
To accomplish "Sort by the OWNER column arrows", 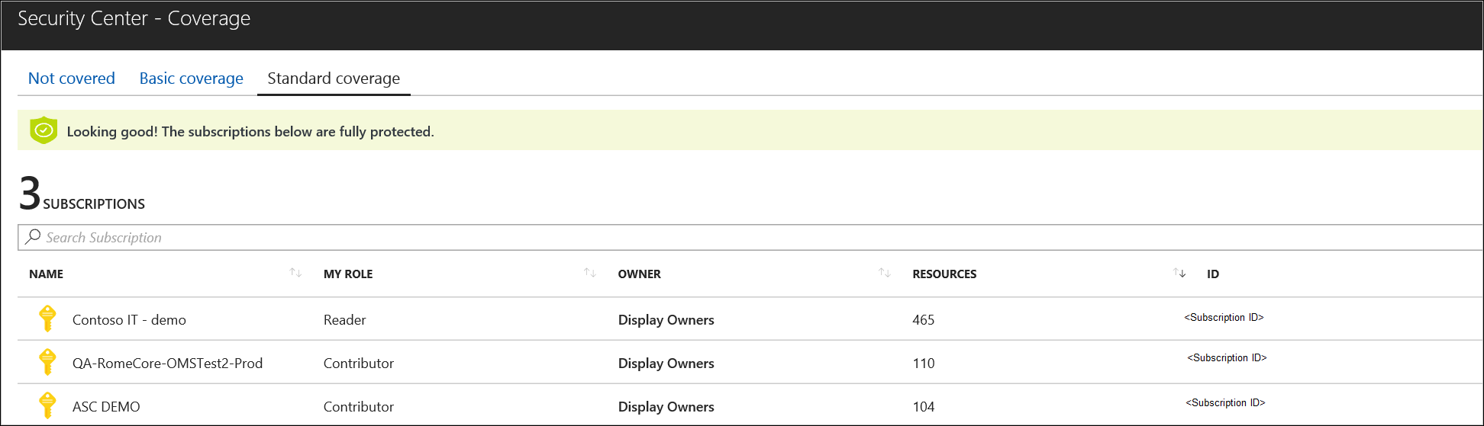I will coord(885,273).
